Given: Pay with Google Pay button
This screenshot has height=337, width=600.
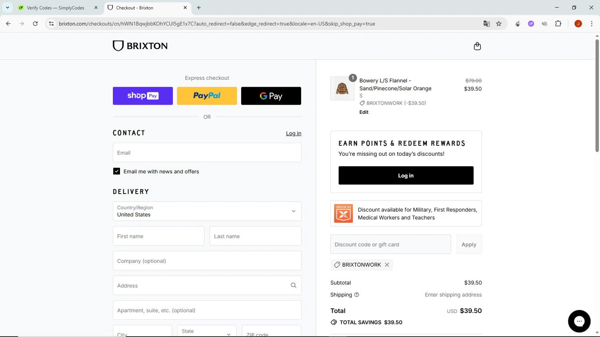Looking at the screenshot, I should pos(271,96).
